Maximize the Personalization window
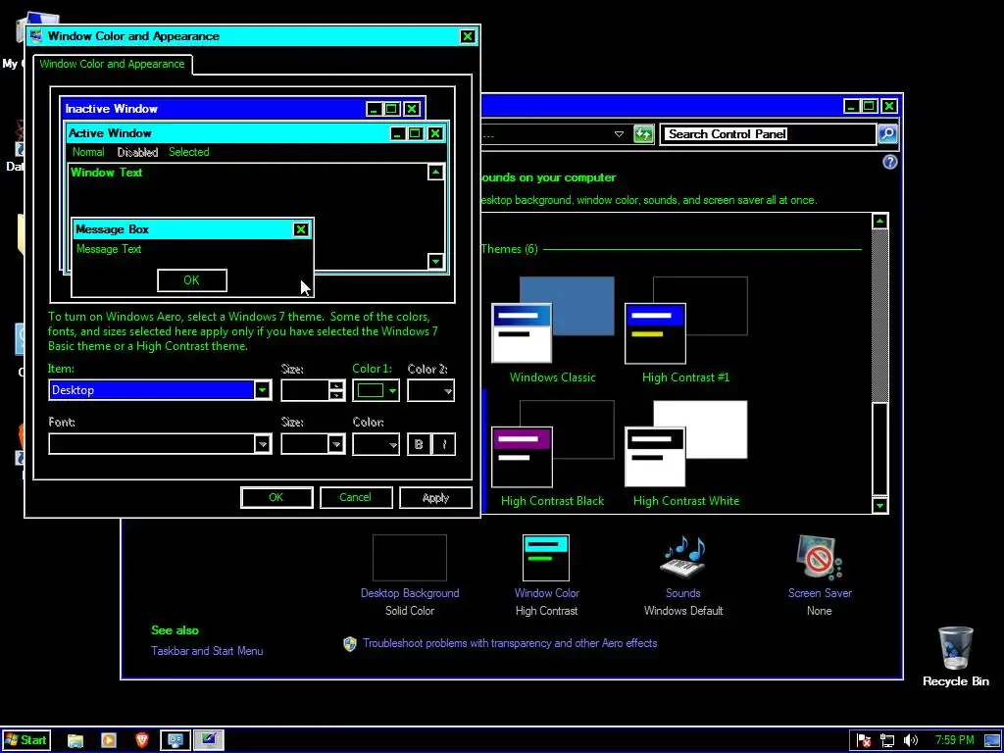The height and width of the screenshot is (753, 1004). (869, 106)
